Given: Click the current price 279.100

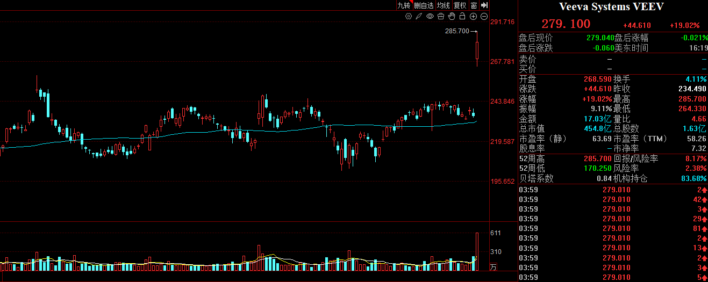Looking at the screenshot, I should [566, 24].
